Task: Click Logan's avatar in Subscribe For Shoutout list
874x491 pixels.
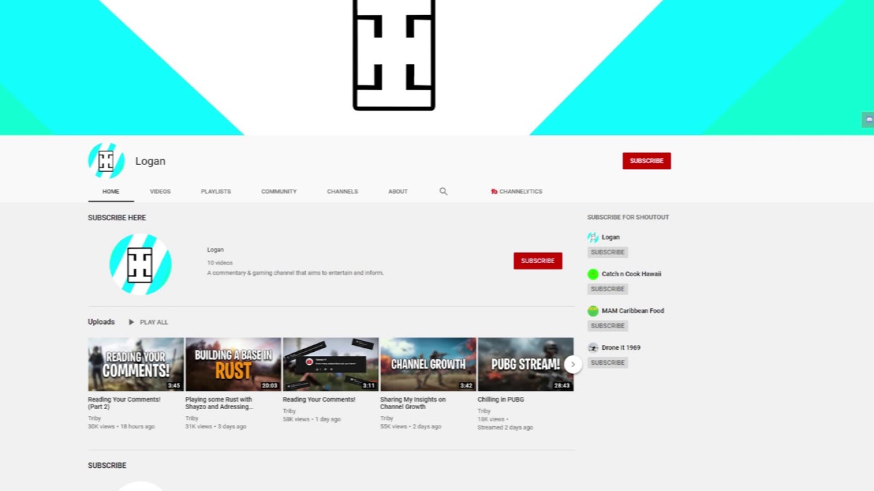Action: 593,237
